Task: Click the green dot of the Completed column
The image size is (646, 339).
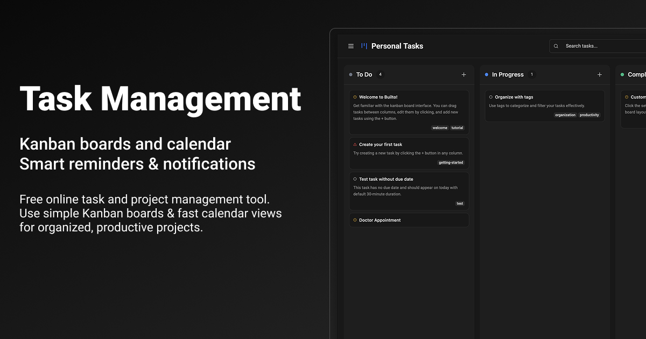Action: [x=622, y=75]
